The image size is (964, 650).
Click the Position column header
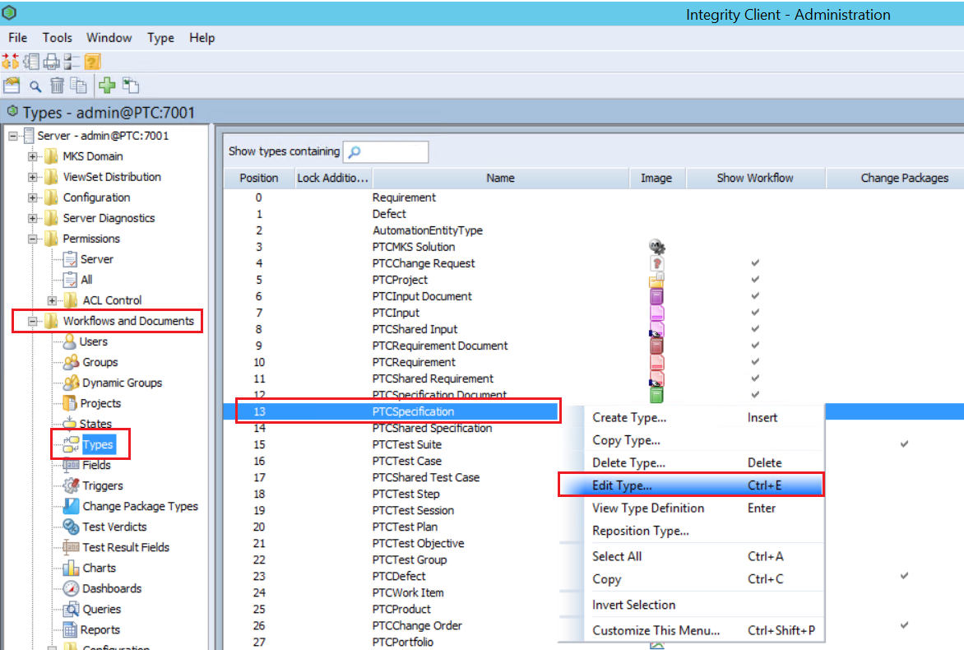(259, 178)
